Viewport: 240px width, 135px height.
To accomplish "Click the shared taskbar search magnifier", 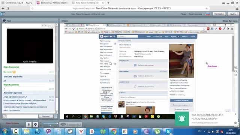I will pyautogui.click(x=73, y=117).
